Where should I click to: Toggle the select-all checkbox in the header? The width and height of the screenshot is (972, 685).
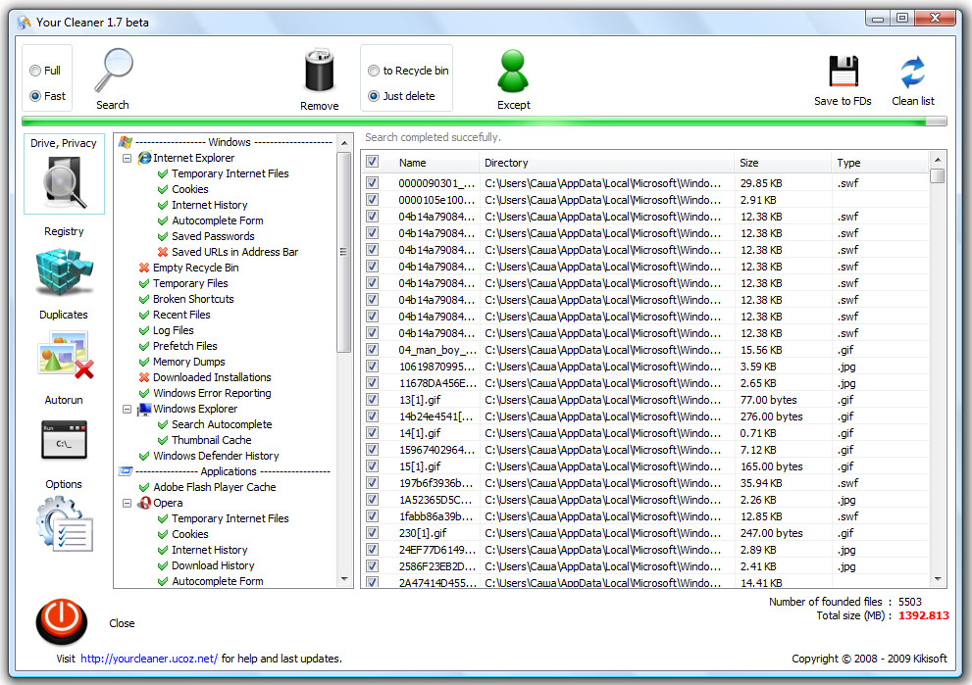click(372, 162)
